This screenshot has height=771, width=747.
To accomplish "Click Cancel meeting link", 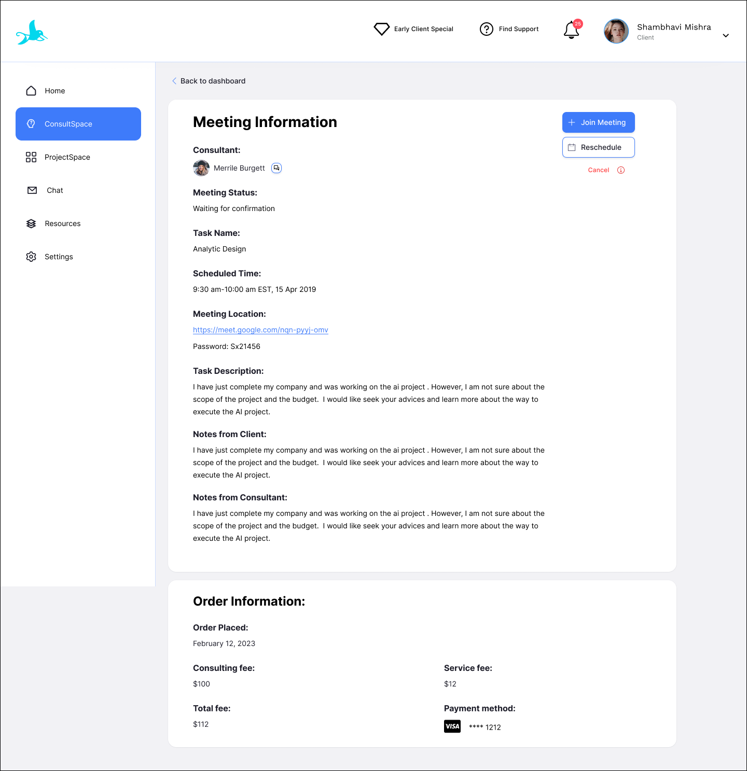I will tap(599, 170).
